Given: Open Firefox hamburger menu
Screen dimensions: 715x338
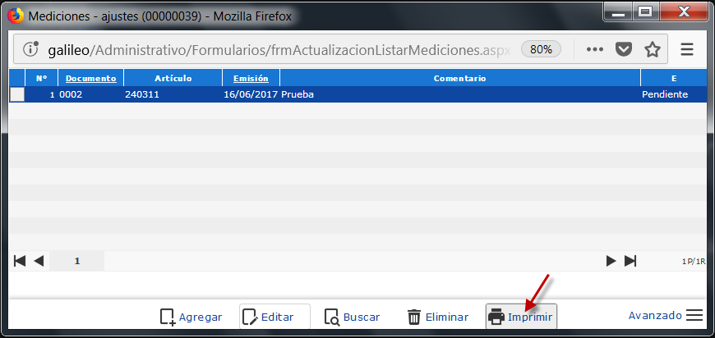Looking at the screenshot, I should pyautogui.click(x=687, y=49).
